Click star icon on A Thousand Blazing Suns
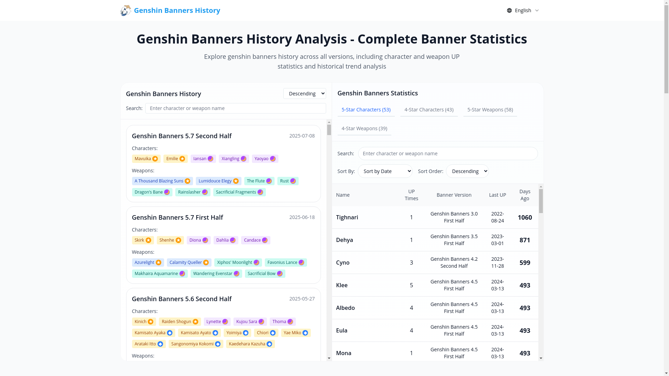669x376 pixels. tap(187, 181)
